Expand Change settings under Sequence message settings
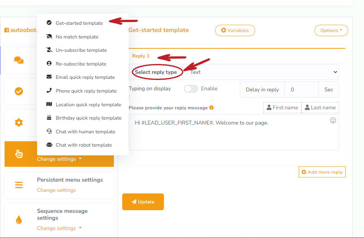This screenshot has width=364, height=238. point(59,228)
